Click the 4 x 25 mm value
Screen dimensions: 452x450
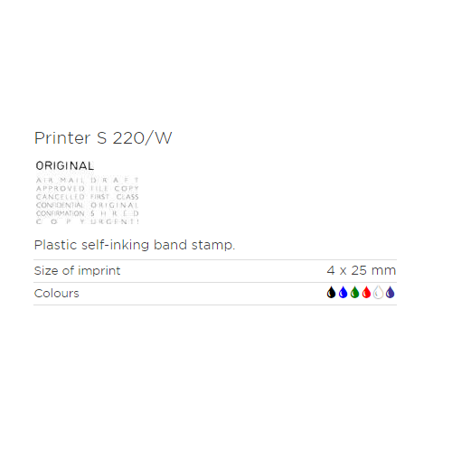click(x=362, y=270)
